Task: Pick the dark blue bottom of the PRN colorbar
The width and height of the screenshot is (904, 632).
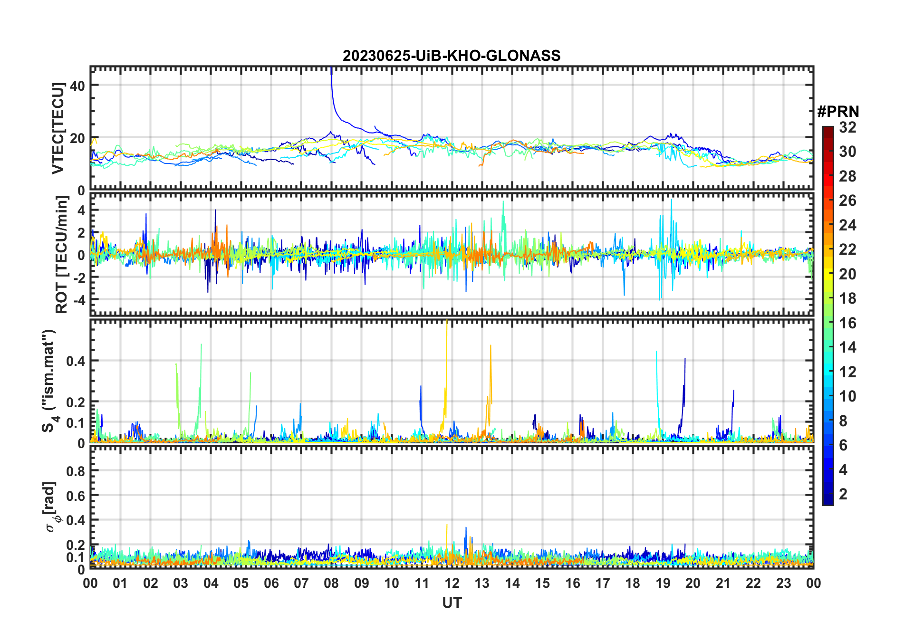Action: click(828, 501)
